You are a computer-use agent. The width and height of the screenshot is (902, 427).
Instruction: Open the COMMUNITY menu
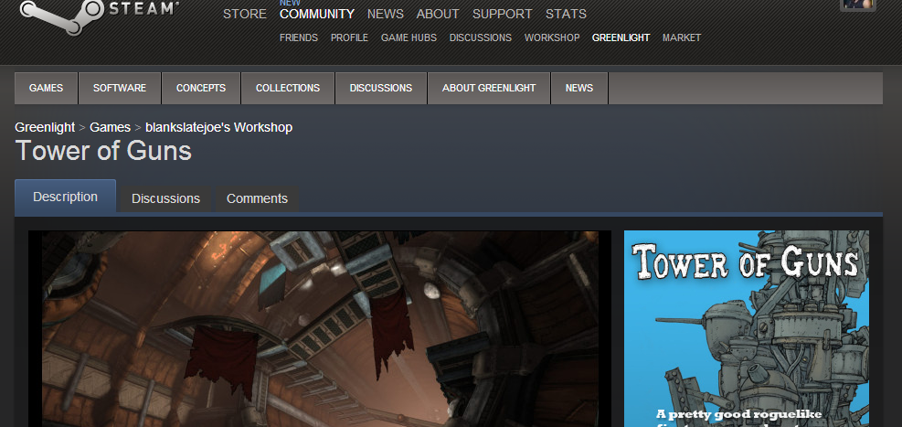click(x=317, y=14)
